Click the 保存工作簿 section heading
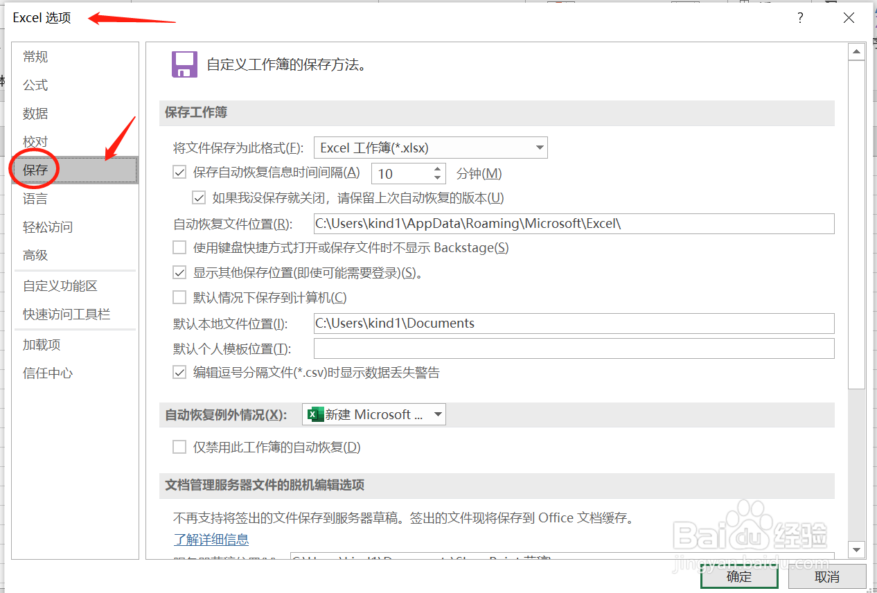 (x=196, y=112)
